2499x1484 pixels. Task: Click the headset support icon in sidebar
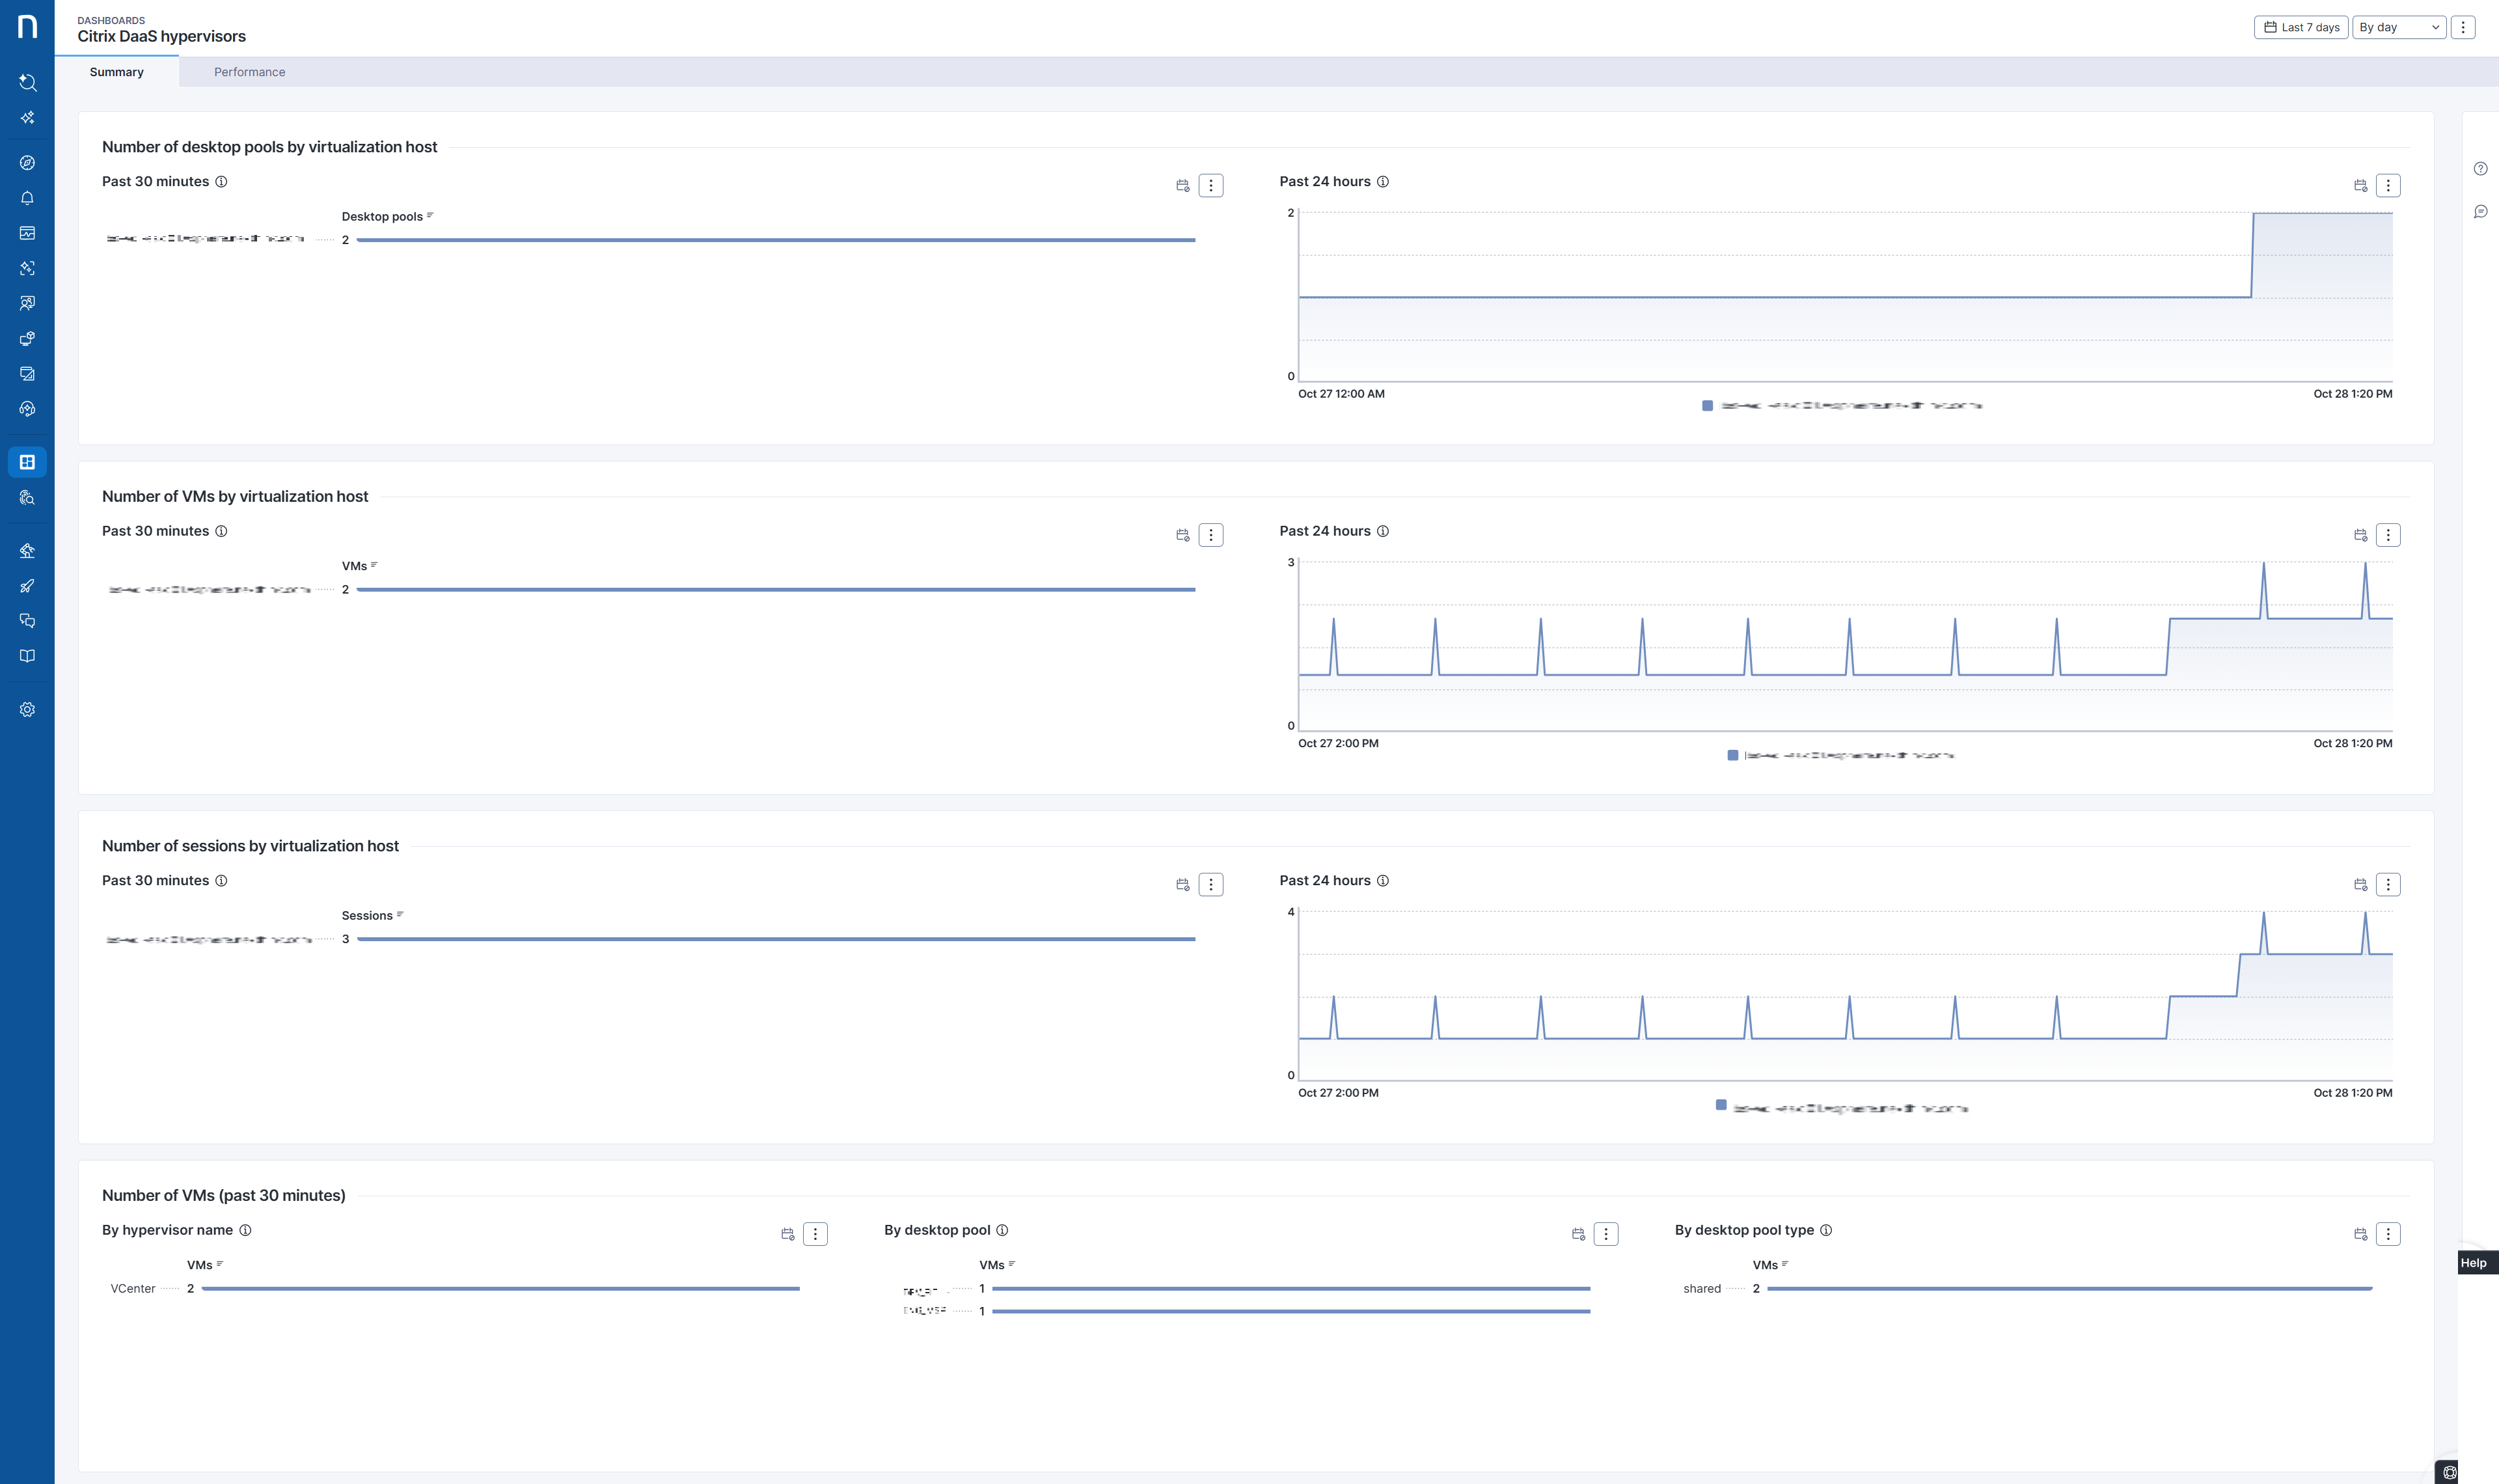click(27, 409)
